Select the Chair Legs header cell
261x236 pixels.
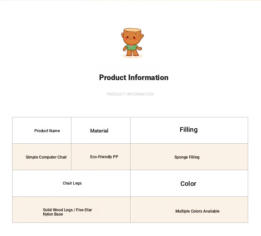(x=71, y=183)
